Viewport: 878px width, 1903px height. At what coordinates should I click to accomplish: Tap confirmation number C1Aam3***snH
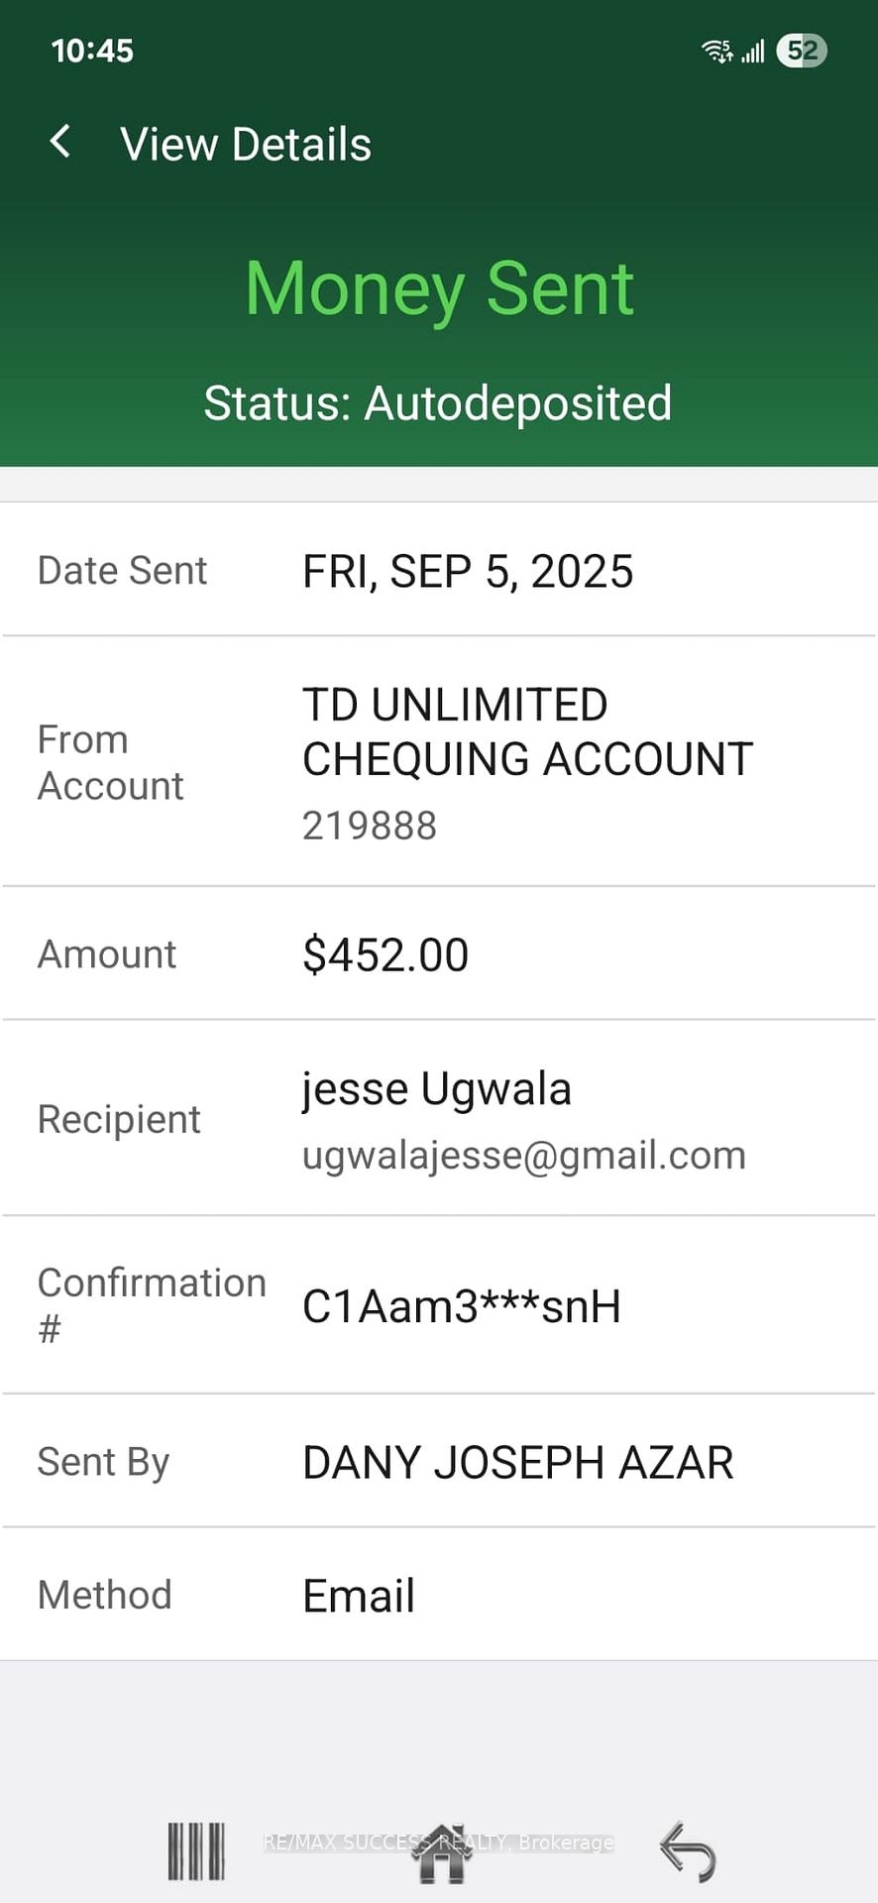pyautogui.click(x=461, y=1306)
